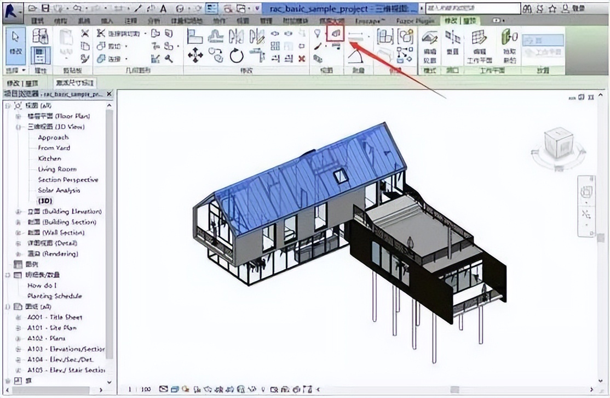
Task: Open the Select panel dropdown
Action: pyautogui.click(x=24, y=71)
